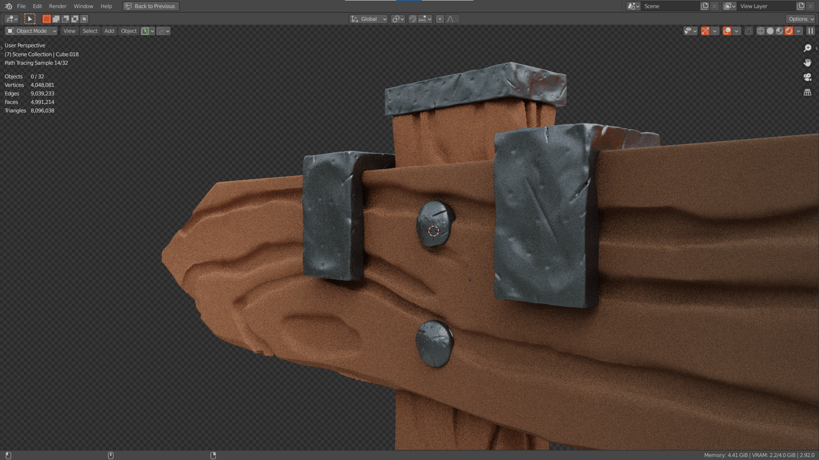This screenshot has width=819, height=460.
Task: Expand the gizmo options dropdown
Action: 714,31
